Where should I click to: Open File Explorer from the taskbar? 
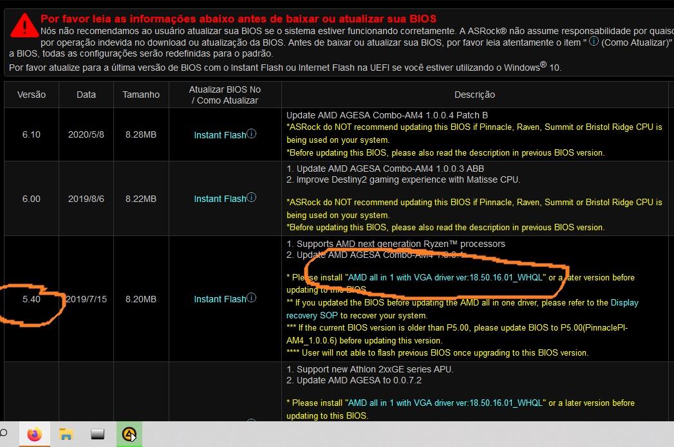pyautogui.click(x=66, y=434)
